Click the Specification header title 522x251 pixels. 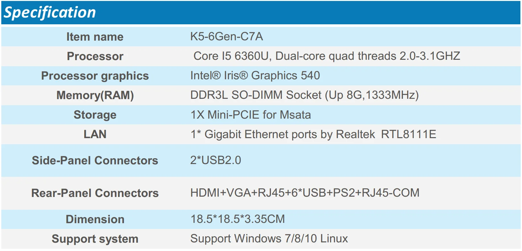50,12
